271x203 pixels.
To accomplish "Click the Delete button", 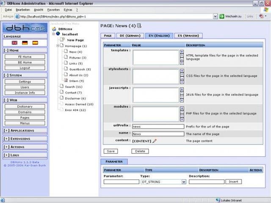I will coord(140,151).
